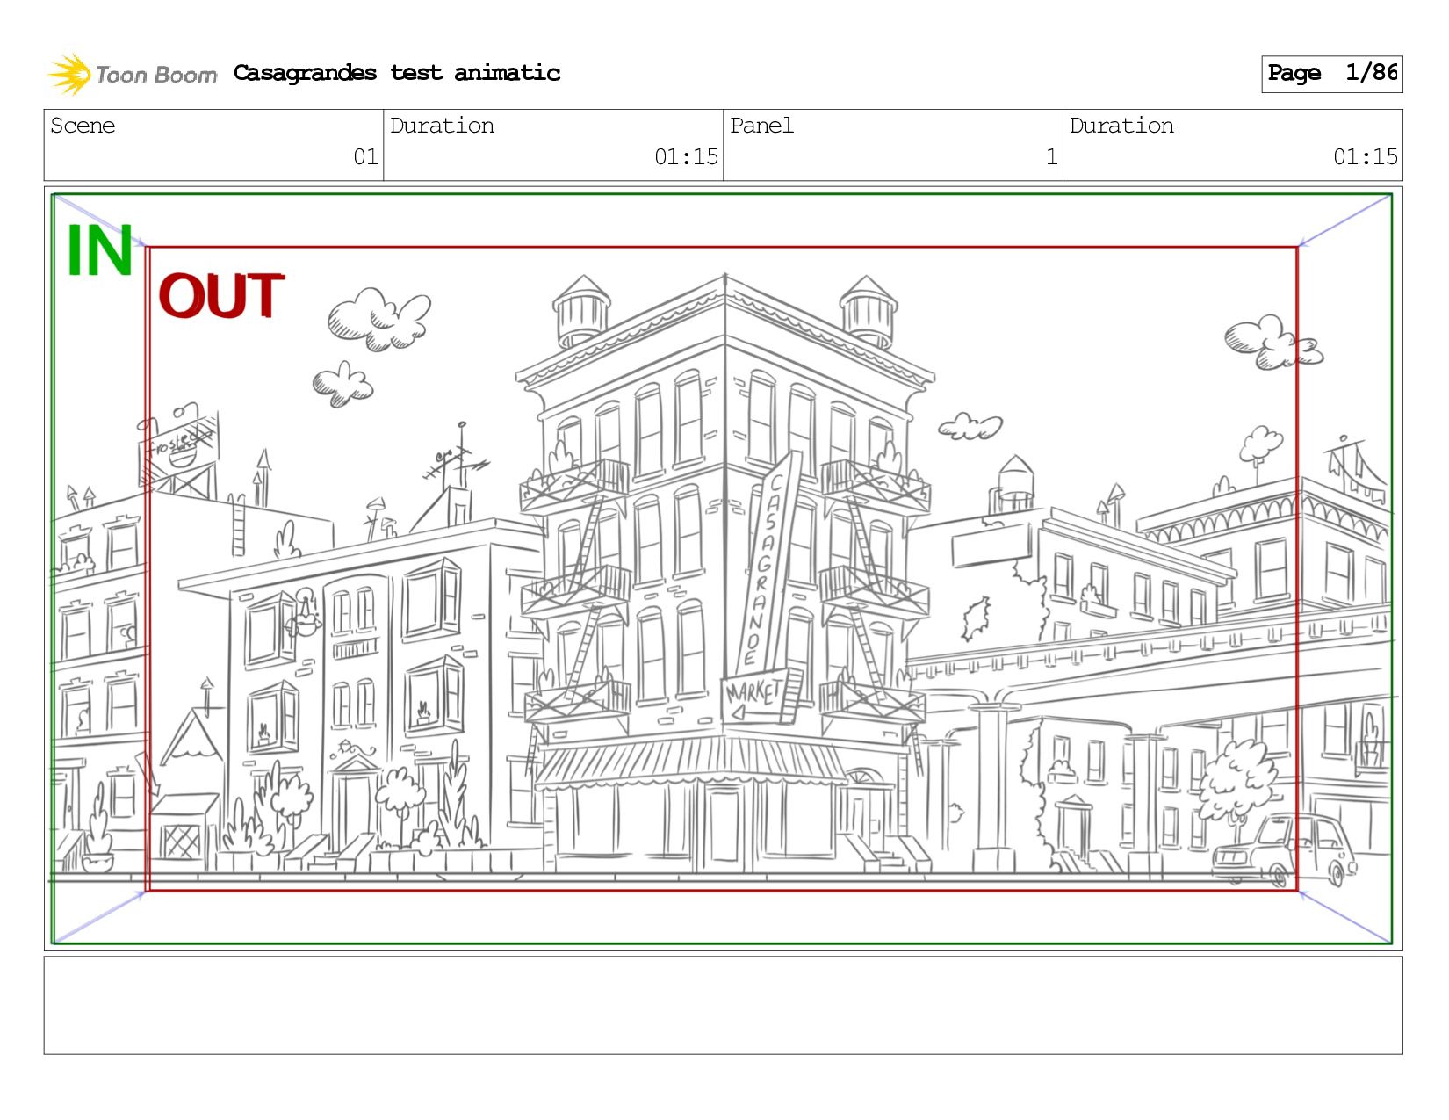Click the car parked at the street

point(1285,849)
